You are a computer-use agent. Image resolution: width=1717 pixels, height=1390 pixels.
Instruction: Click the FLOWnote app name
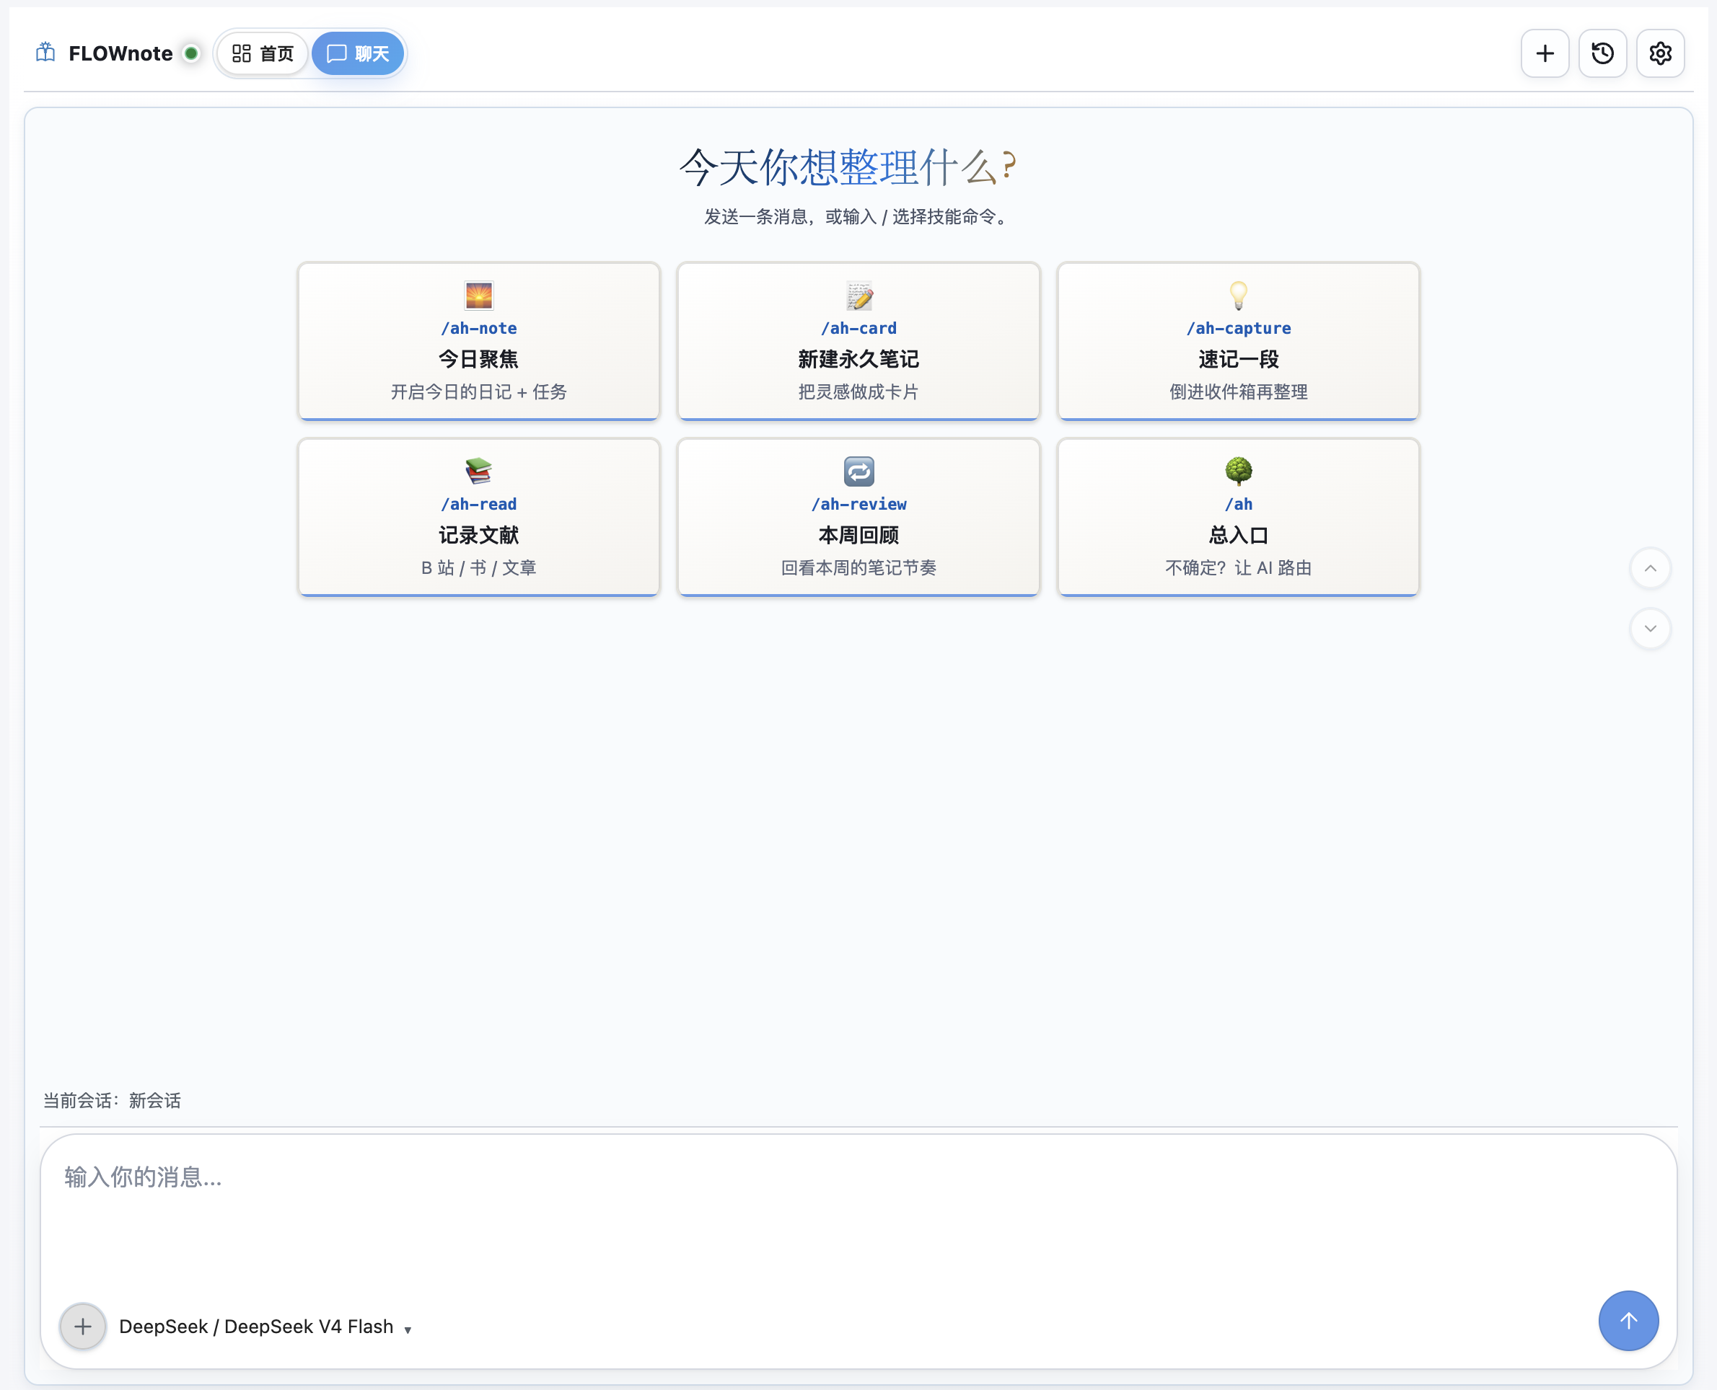tap(121, 53)
